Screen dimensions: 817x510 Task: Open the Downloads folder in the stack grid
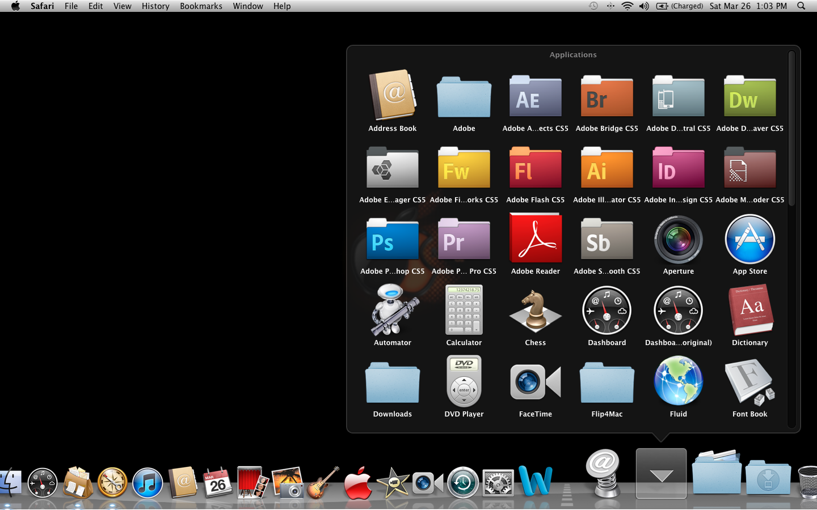393,382
